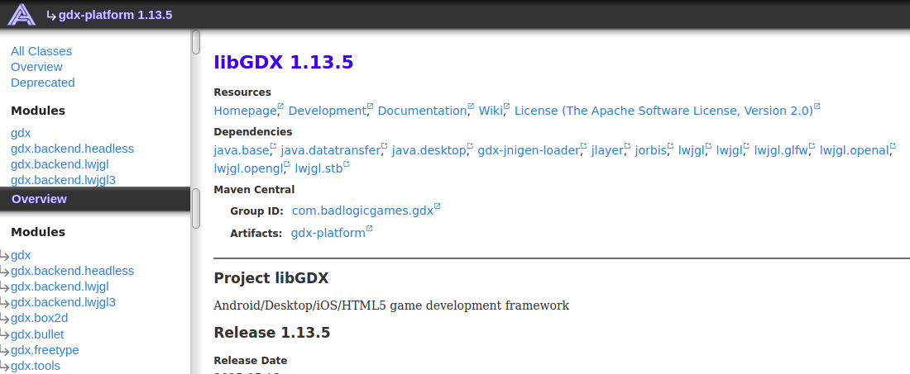Click the arrow icon beside gdx.box2d
Image resolution: width=910 pixels, height=374 pixels.
pyautogui.click(x=5, y=319)
